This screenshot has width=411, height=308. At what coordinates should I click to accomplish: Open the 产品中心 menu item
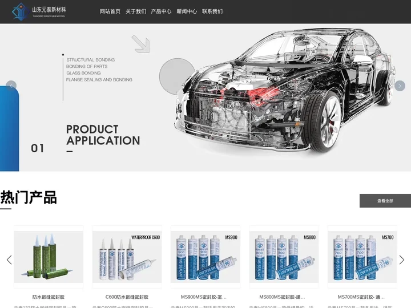point(161,11)
